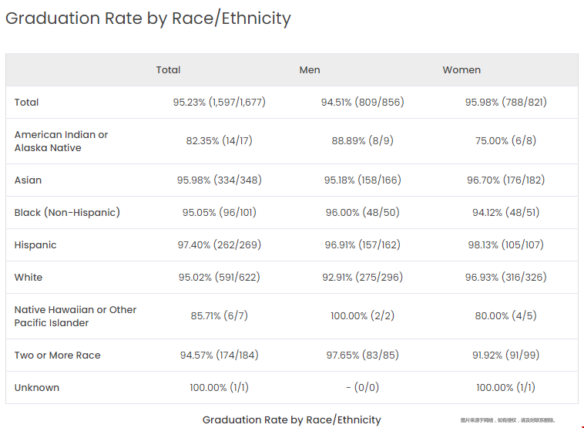Select the Women column header
Screen dimensions: 584x428
461,70
